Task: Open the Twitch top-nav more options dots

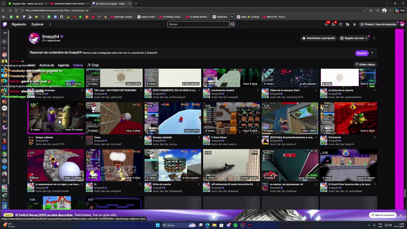Action: (x=50, y=24)
